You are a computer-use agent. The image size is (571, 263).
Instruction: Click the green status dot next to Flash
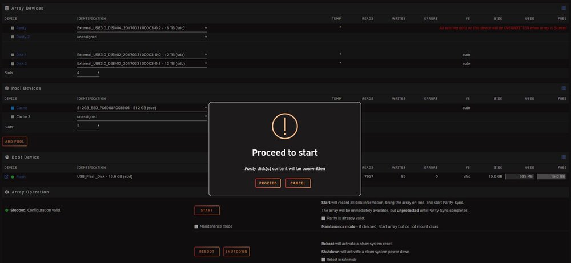pos(13,177)
